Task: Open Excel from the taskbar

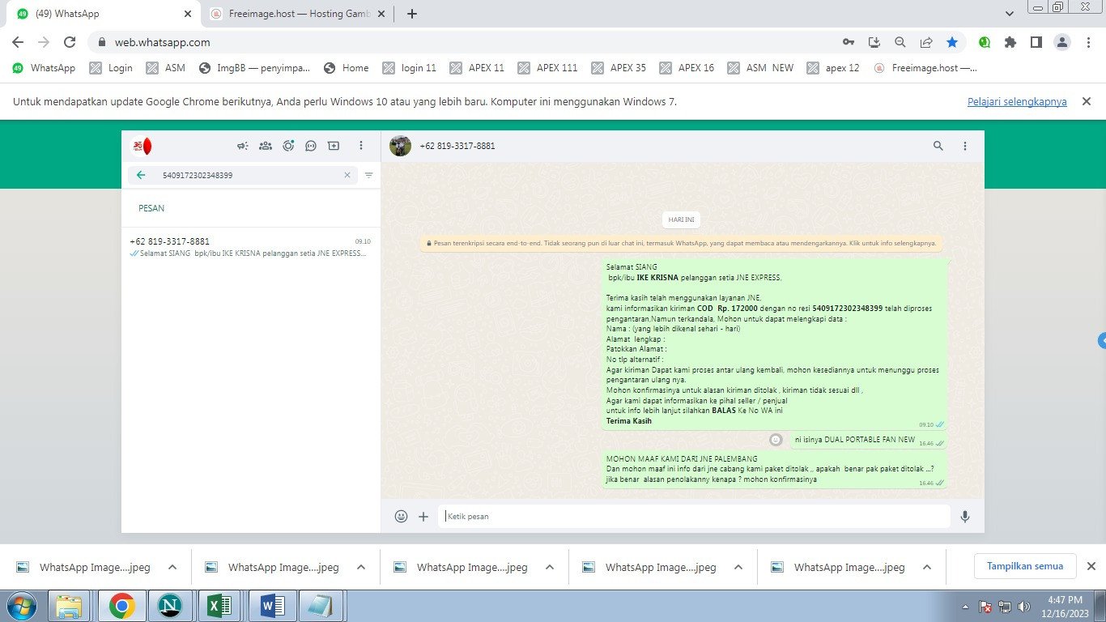Action: 220,606
